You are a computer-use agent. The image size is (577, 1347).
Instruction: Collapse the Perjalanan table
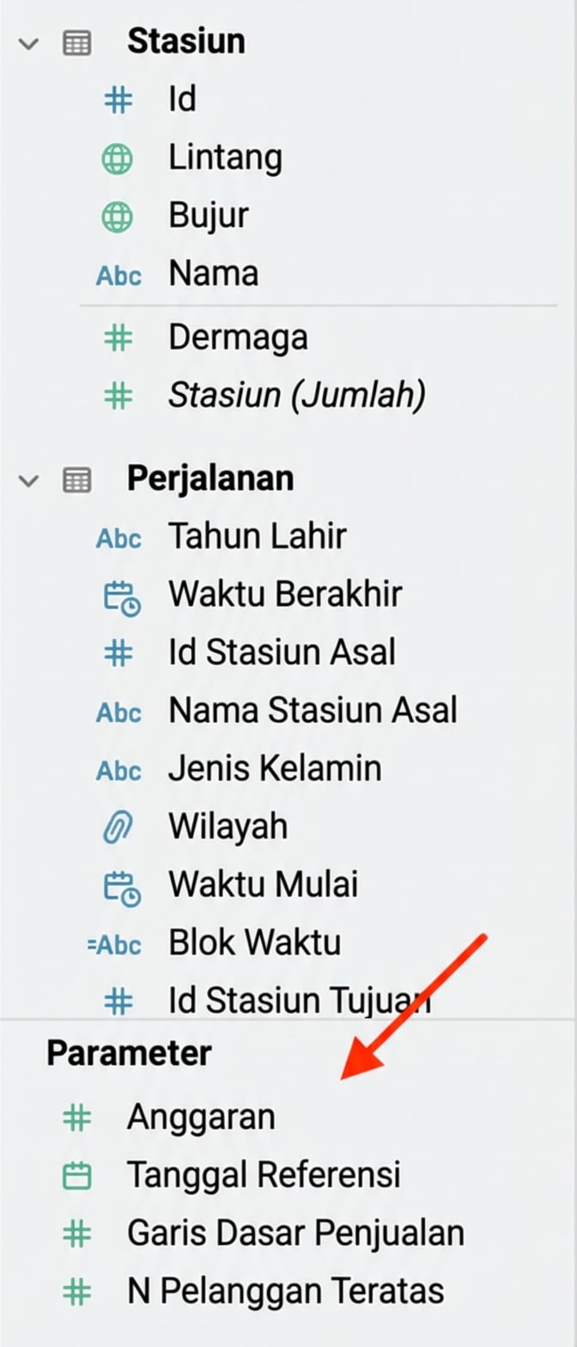click(x=30, y=478)
